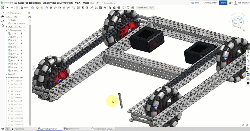The image size is (250, 131).
Task: Click the icon on Fastened 1 row
Action: pyautogui.click(x=12, y=81)
